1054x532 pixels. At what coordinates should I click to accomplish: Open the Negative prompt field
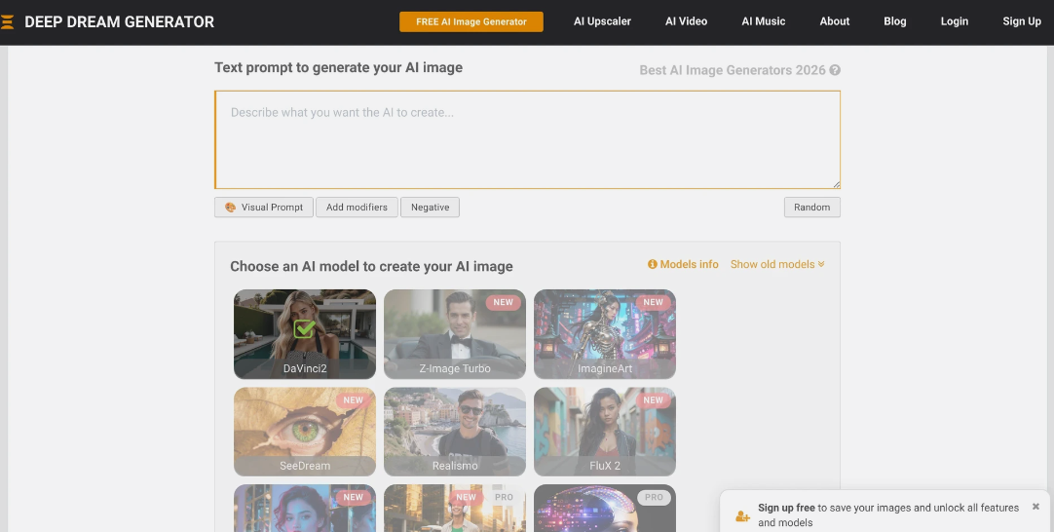coord(430,208)
